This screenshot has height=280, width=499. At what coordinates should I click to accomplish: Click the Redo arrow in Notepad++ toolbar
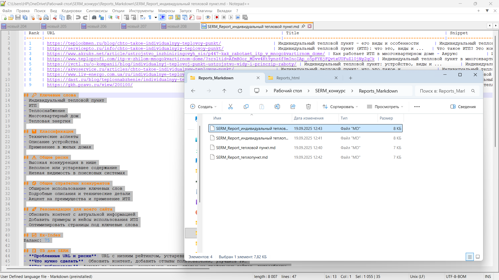[x=85, y=17]
